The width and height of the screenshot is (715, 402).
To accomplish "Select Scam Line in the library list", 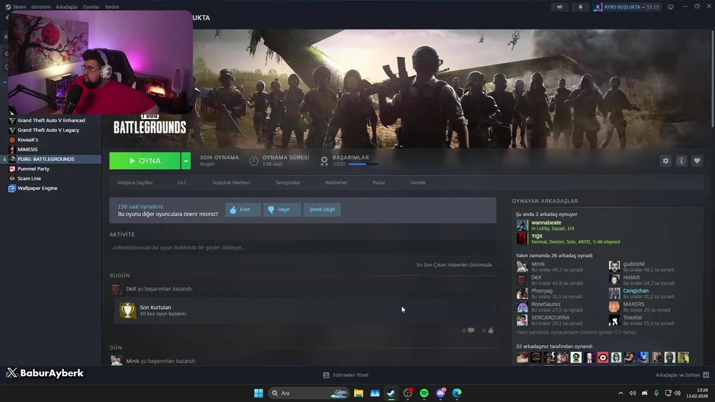I will click(29, 179).
